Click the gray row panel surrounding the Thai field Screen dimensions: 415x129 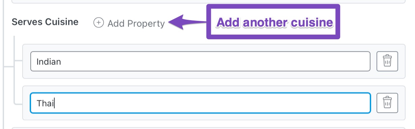[x=214, y=103]
